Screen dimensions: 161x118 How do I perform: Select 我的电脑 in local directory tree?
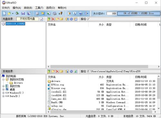[11, 76]
